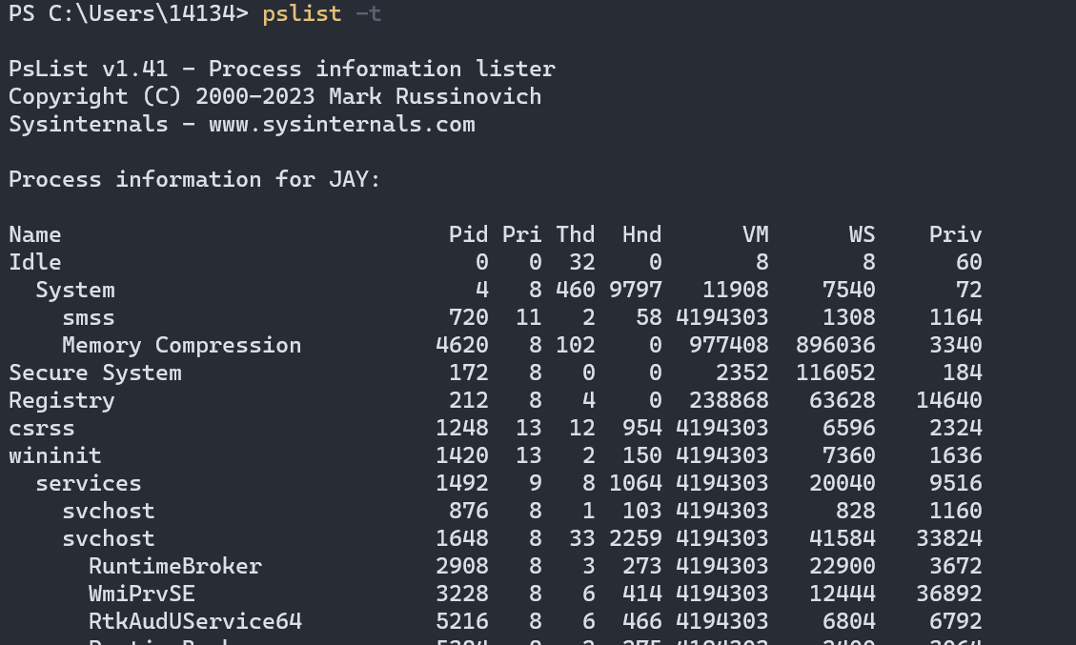Click the RtkAudUService64 process row
1076x645 pixels.
pyautogui.click(x=195, y=620)
